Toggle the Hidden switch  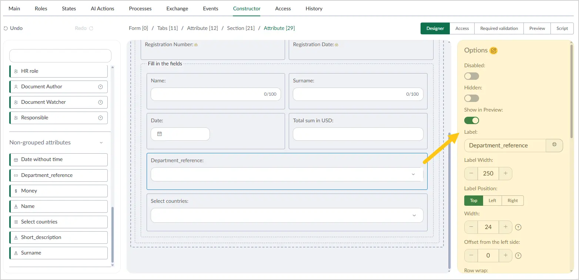472,98
